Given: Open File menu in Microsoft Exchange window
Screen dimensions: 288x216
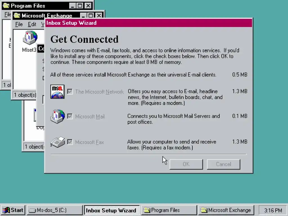Looking at the screenshot, I should (19, 24).
